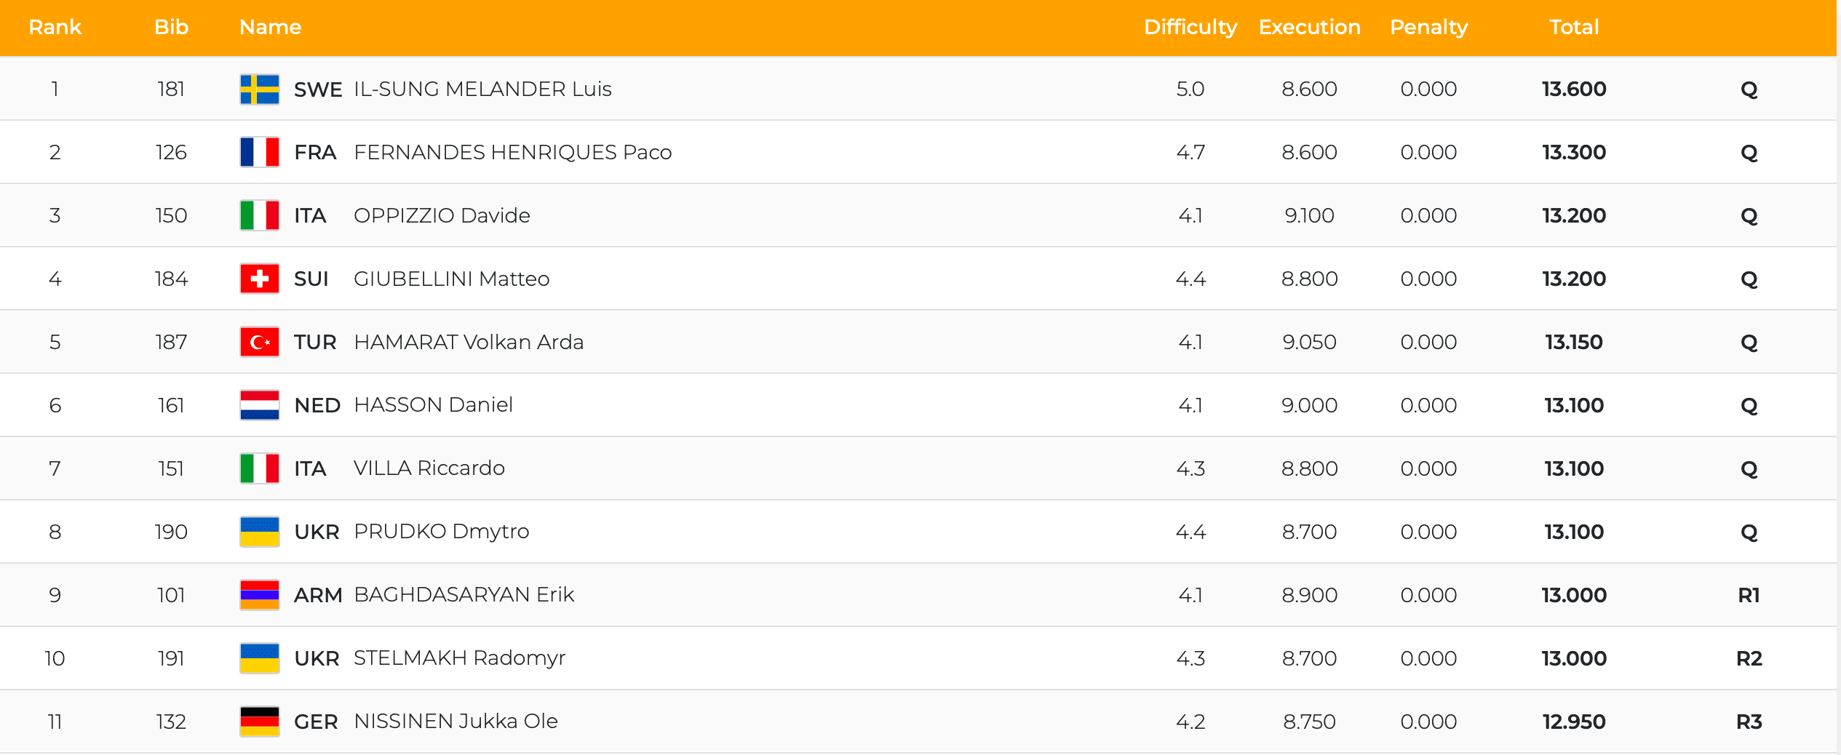1841x755 pixels.
Task: Open FERNANDES HENRIQUES Paco athlete name
Action: coord(512,153)
